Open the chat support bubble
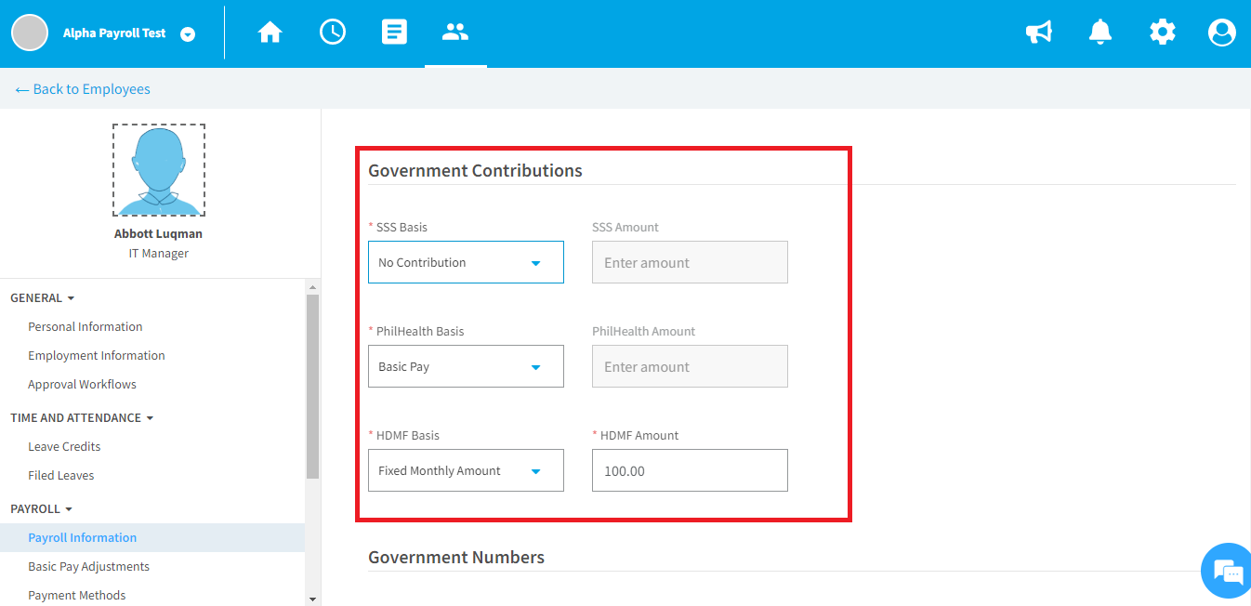Viewport: 1251px width, 606px height. tap(1227, 571)
